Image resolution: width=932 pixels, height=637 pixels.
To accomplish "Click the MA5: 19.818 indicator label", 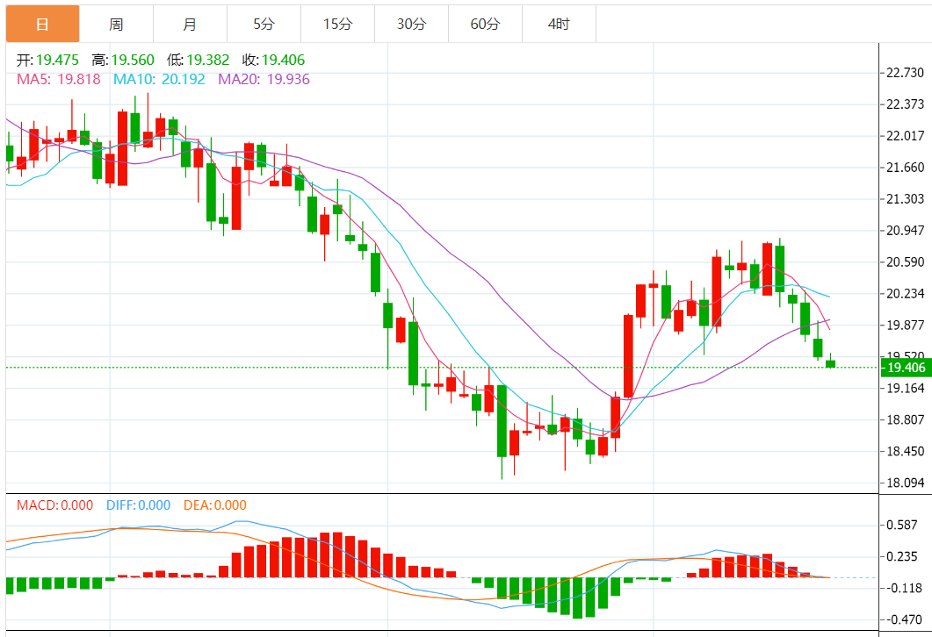I will click(x=58, y=79).
